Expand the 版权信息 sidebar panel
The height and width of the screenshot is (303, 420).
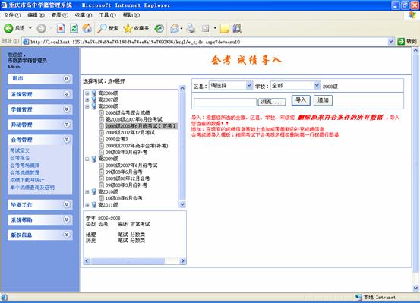click(67, 235)
